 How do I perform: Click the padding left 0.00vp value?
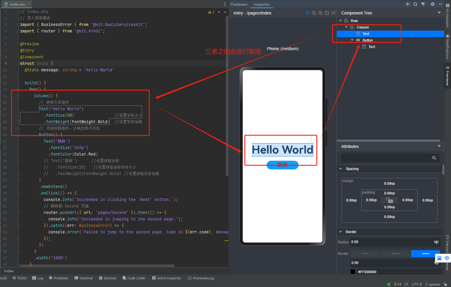(x=371, y=200)
